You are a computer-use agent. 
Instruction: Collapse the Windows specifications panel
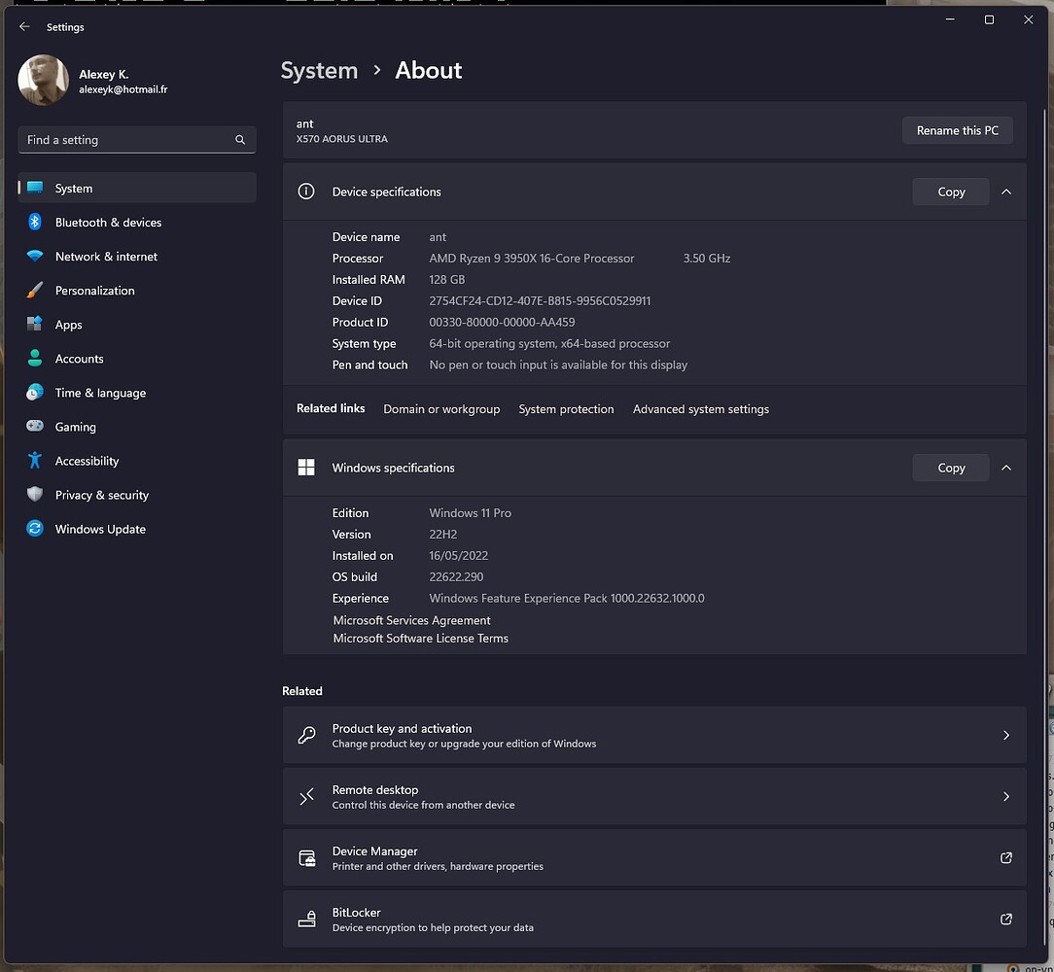[1006, 468]
